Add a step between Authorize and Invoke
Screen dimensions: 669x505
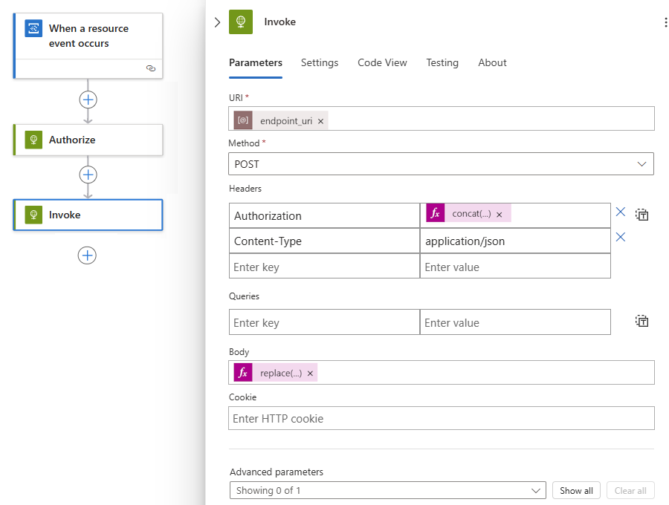pos(88,175)
